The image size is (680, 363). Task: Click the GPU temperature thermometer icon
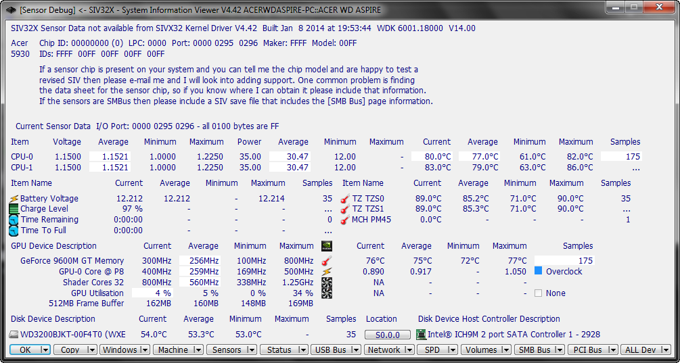coord(327,261)
